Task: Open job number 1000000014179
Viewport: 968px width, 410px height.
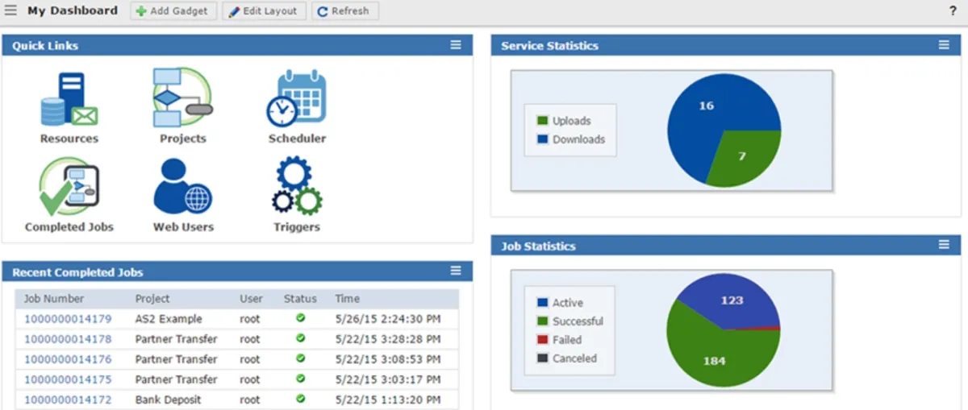Action: coord(68,319)
